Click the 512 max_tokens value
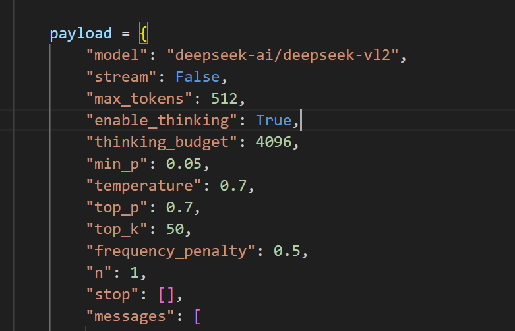The width and height of the screenshot is (515, 331). coord(224,98)
